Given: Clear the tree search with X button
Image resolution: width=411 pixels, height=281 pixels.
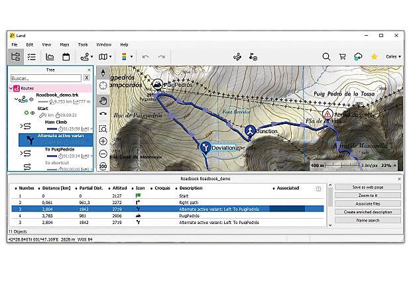Looking at the screenshot, I should [x=86, y=78].
